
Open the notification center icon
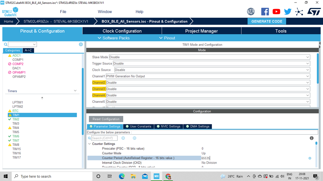point(315,176)
